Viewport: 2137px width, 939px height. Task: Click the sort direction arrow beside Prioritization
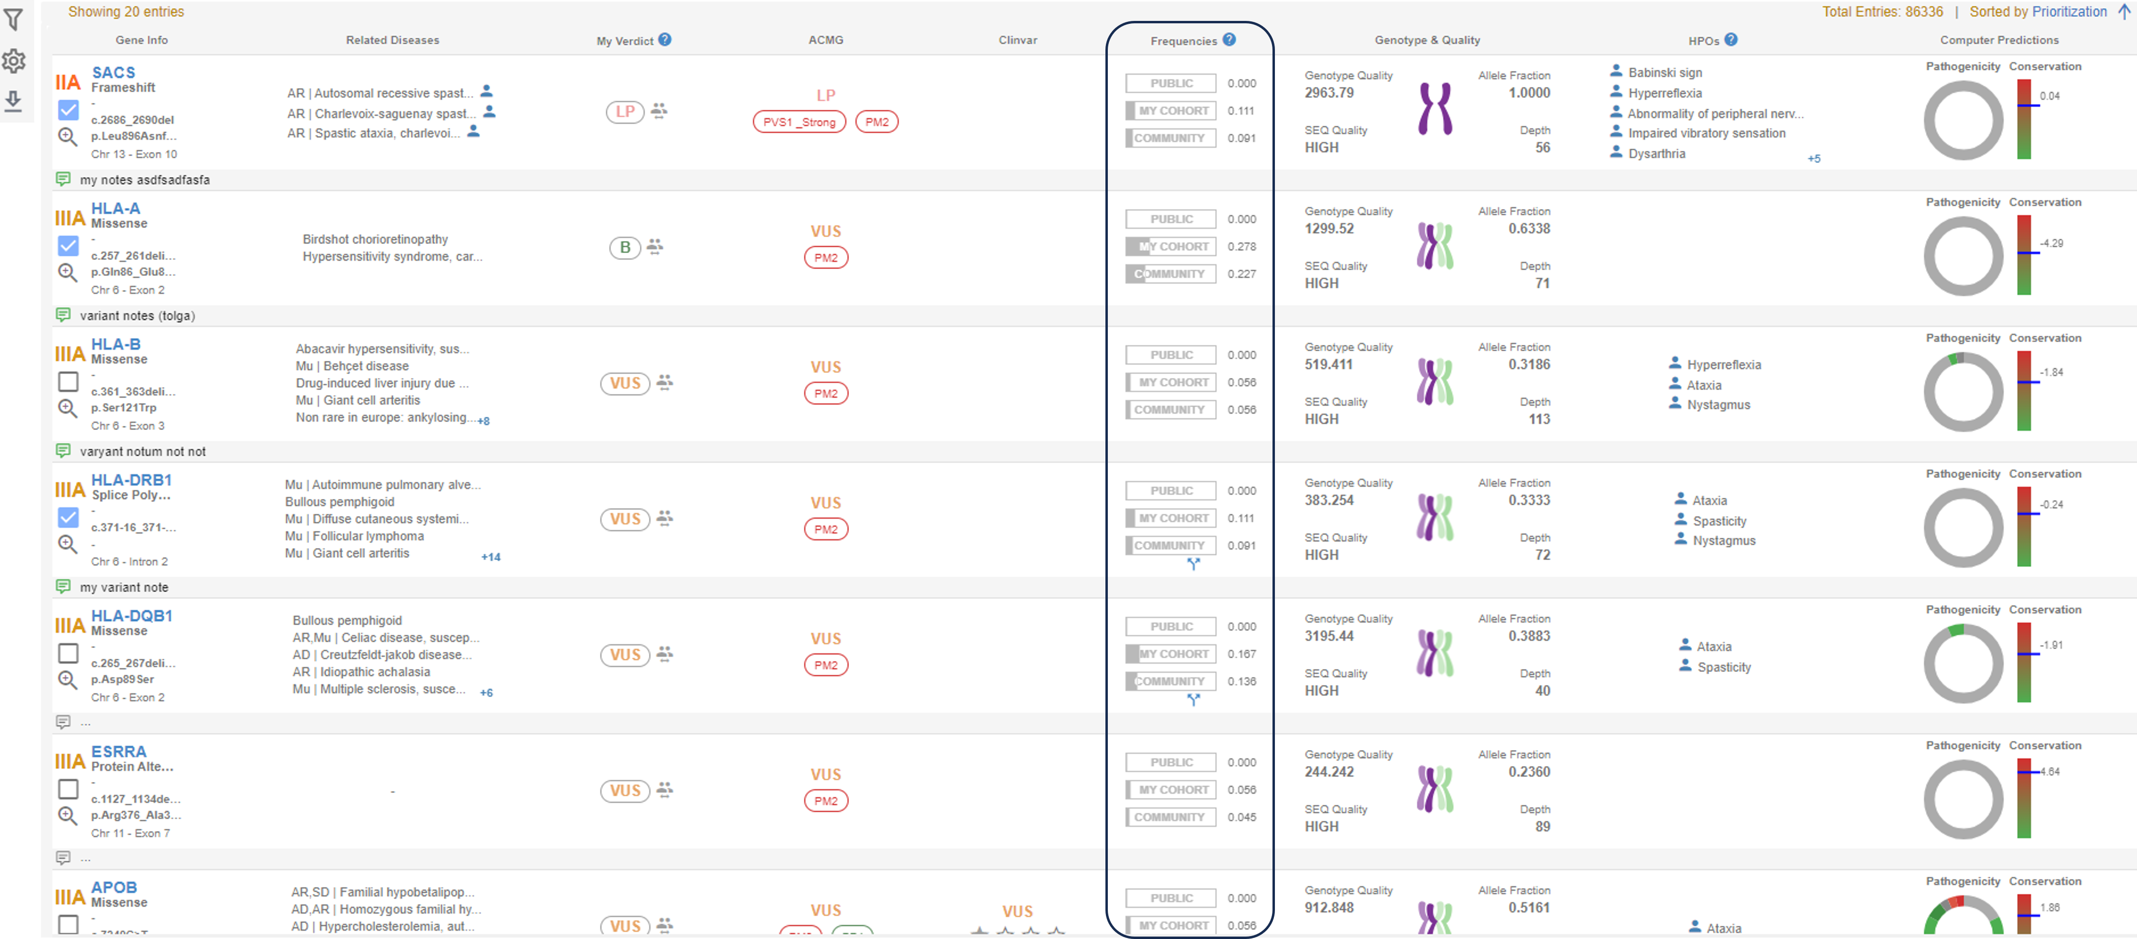tap(2124, 12)
